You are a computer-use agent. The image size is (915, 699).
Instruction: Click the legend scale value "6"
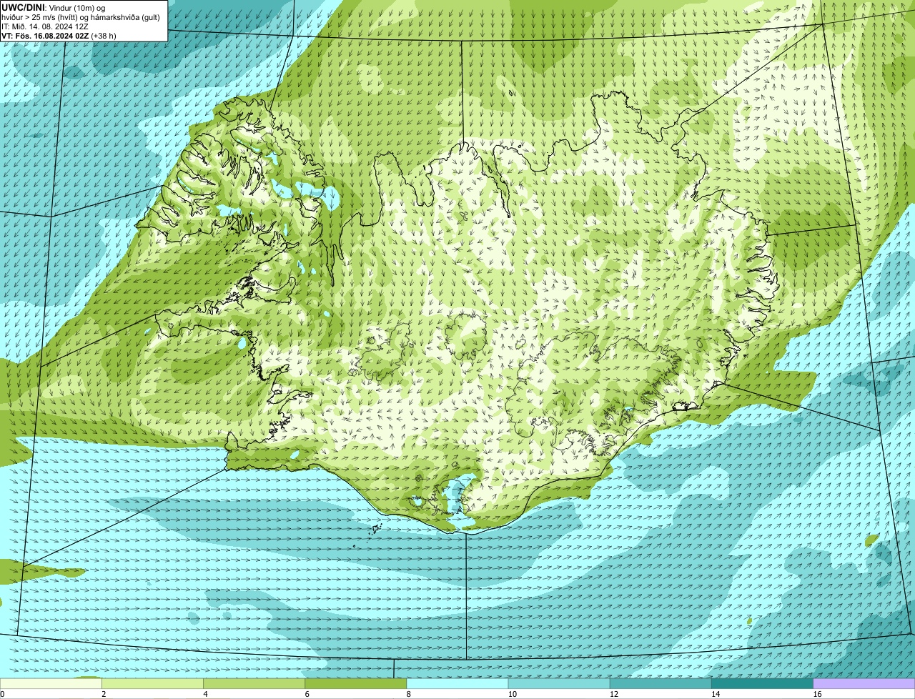pos(307,694)
